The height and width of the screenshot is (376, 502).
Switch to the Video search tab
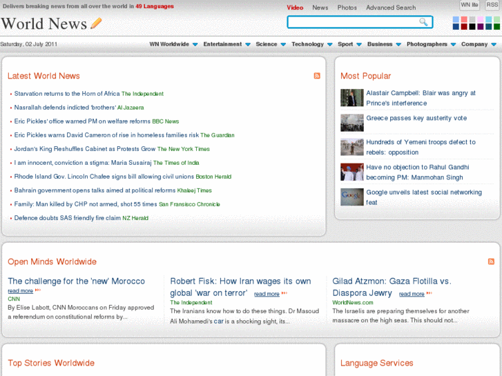(x=295, y=8)
